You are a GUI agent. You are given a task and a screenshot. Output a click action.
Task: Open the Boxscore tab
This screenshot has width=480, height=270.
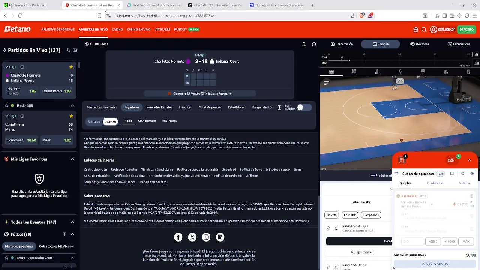[419, 44]
